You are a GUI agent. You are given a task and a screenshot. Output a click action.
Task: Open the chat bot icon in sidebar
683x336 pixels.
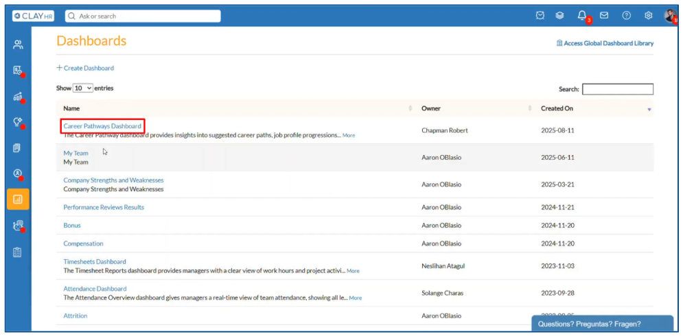[18, 226]
